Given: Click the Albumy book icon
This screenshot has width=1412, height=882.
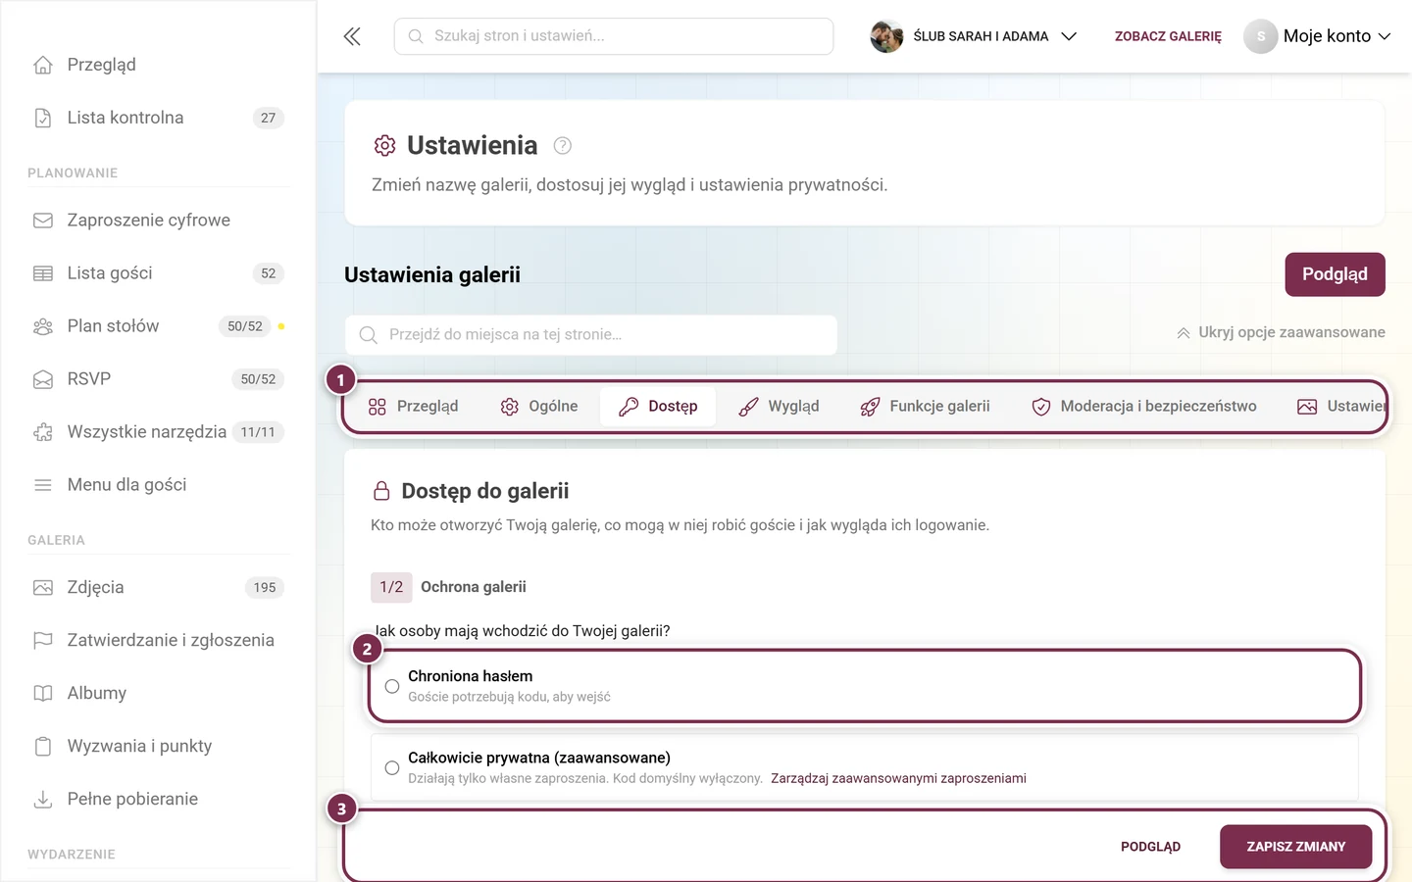Looking at the screenshot, I should pyautogui.click(x=43, y=694).
